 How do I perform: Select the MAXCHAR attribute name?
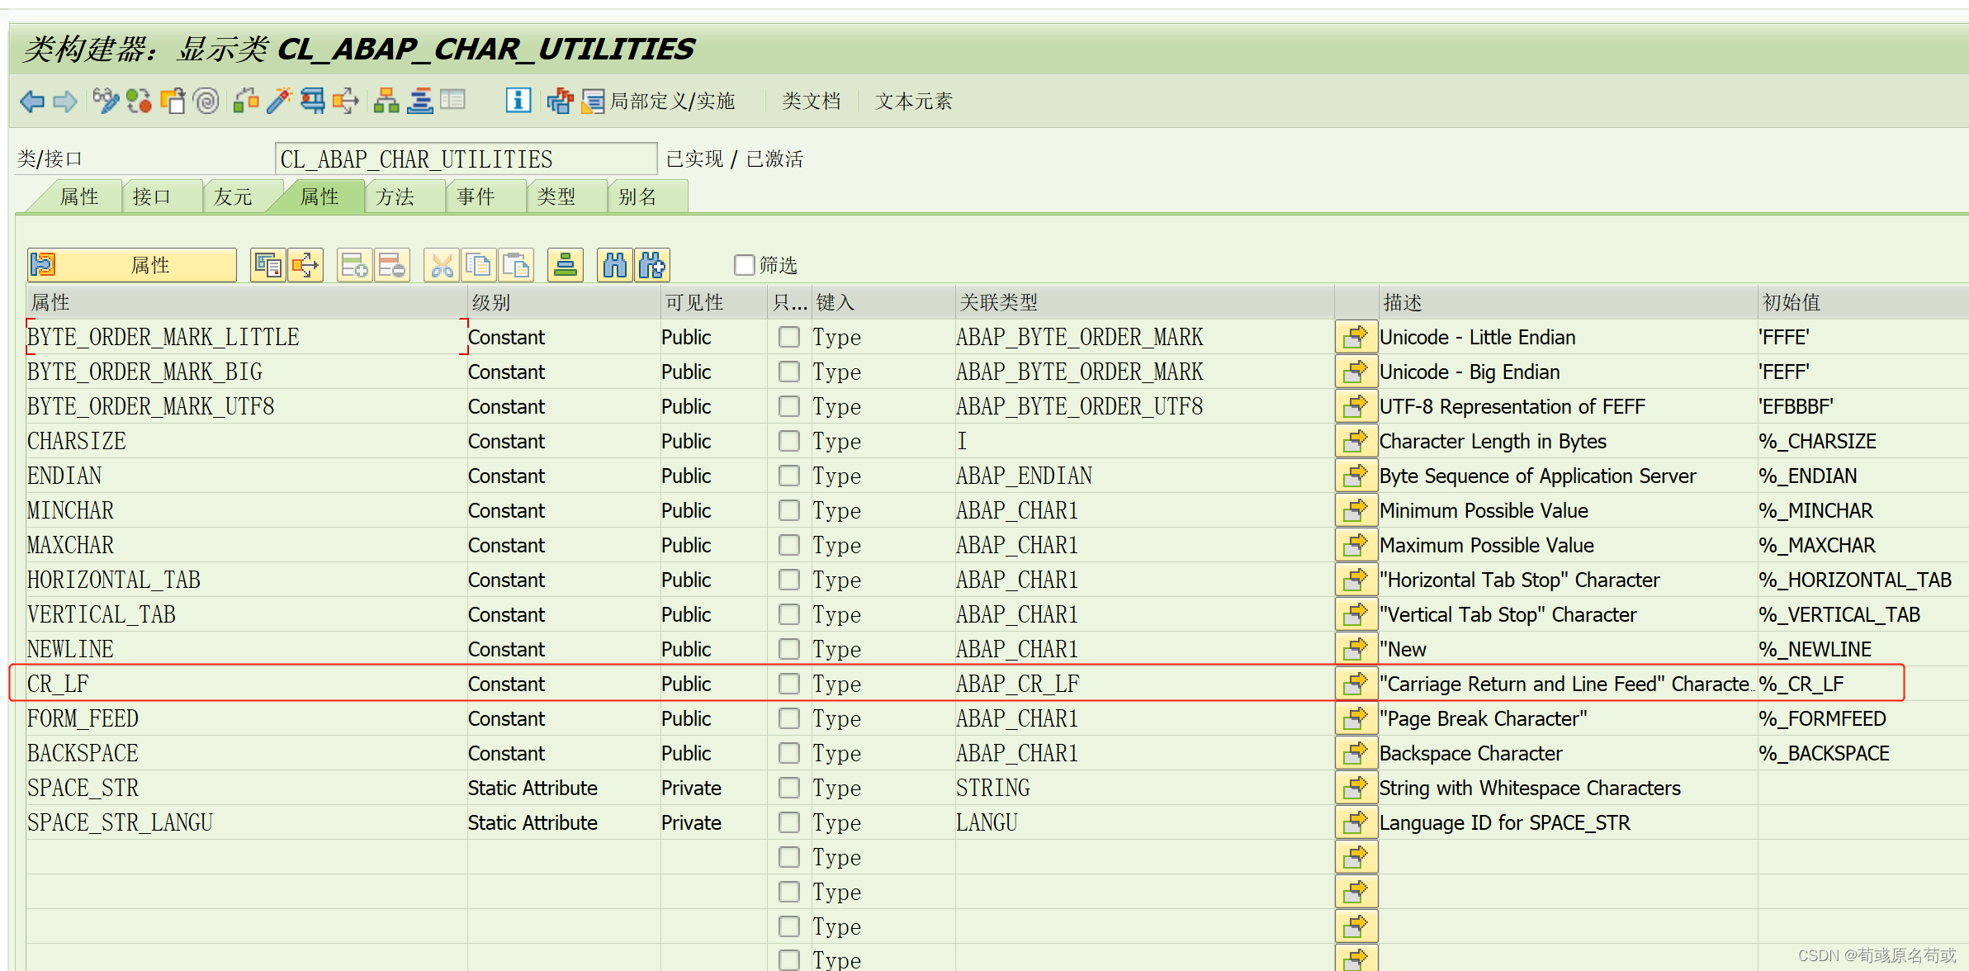[70, 545]
